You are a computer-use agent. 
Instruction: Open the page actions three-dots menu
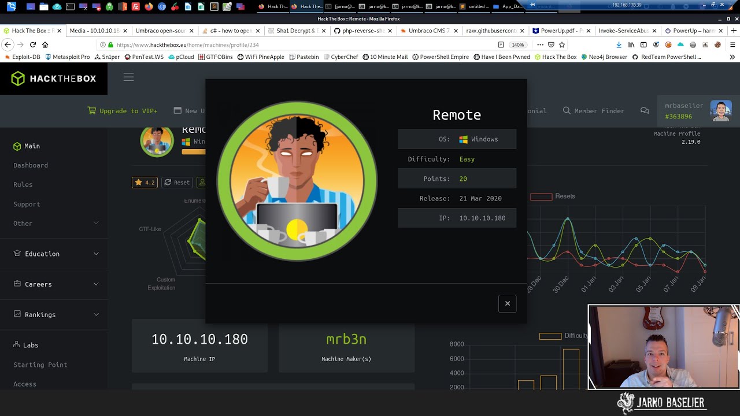click(x=540, y=44)
